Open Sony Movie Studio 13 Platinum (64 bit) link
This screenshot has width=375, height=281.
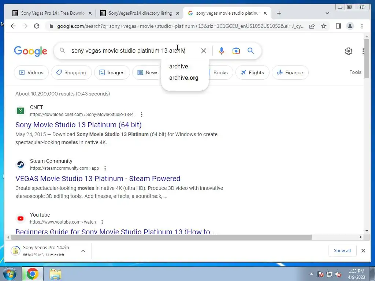pos(78,125)
